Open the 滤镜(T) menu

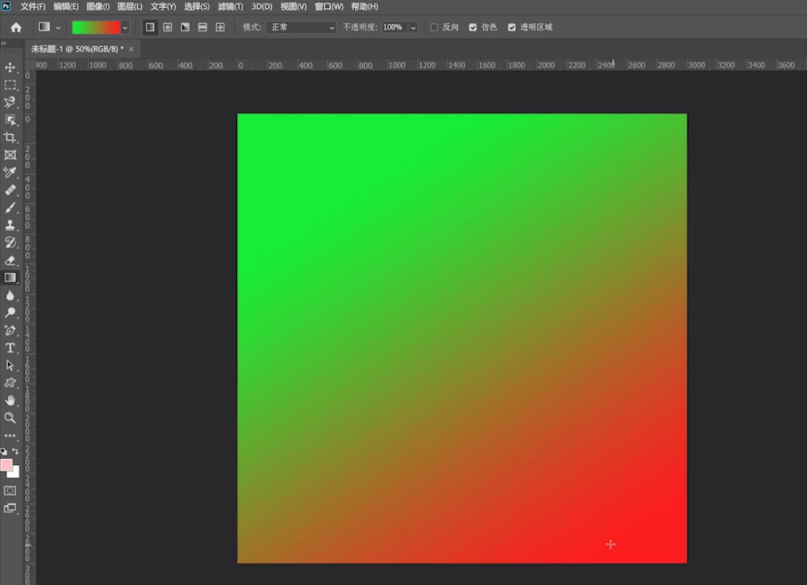point(230,7)
